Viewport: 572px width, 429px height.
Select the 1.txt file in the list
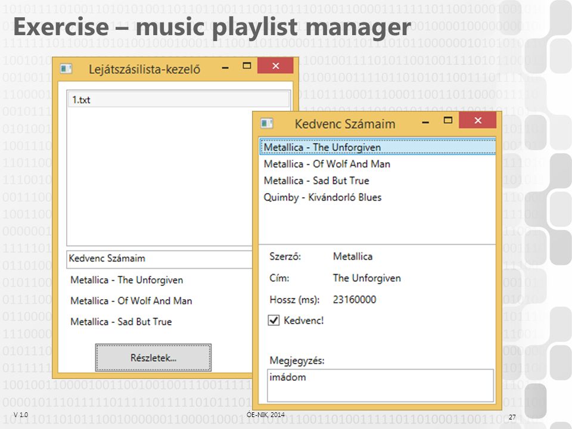(179, 100)
